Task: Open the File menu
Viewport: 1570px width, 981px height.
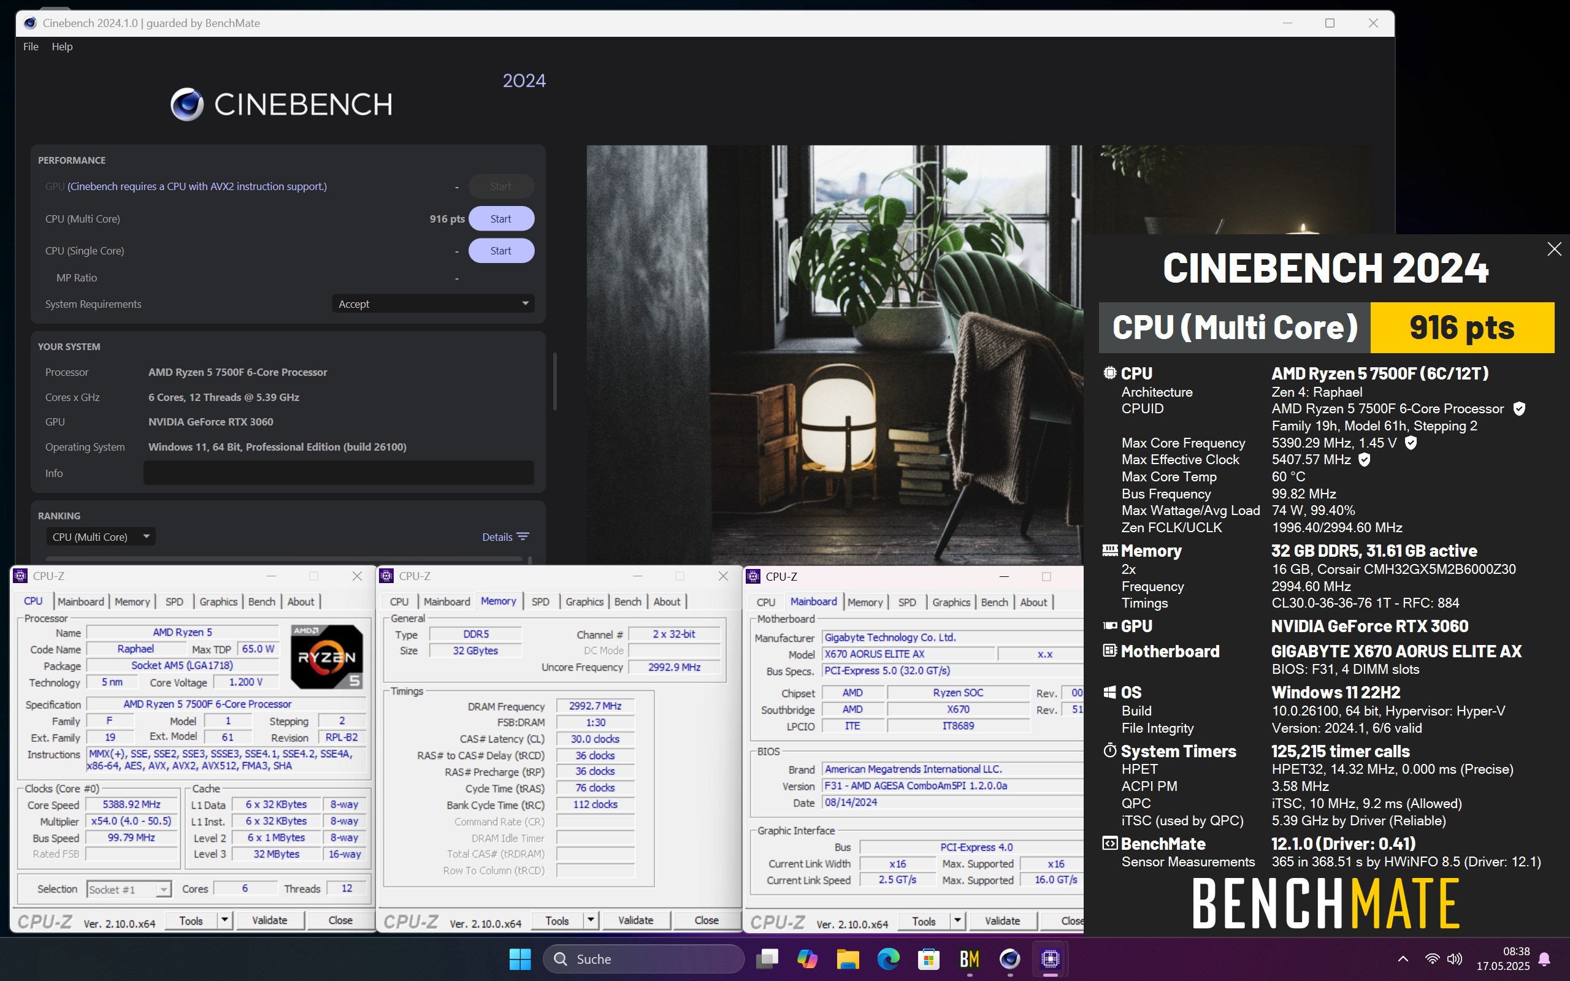Action: [x=31, y=47]
